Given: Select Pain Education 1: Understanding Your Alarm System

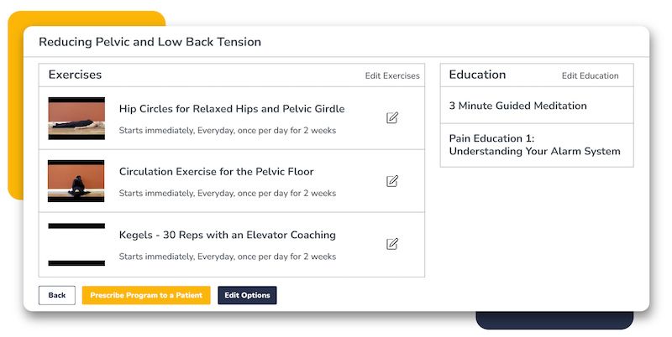Looking at the screenshot, I should click(x=534, y=145).
